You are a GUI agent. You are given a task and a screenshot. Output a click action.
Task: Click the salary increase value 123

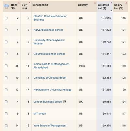pos(123,54)
